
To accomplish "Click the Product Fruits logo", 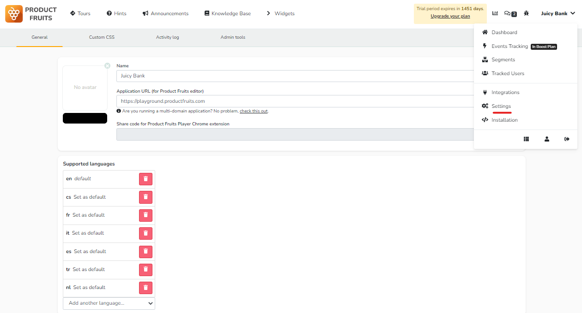I will [x=31, y=14].
